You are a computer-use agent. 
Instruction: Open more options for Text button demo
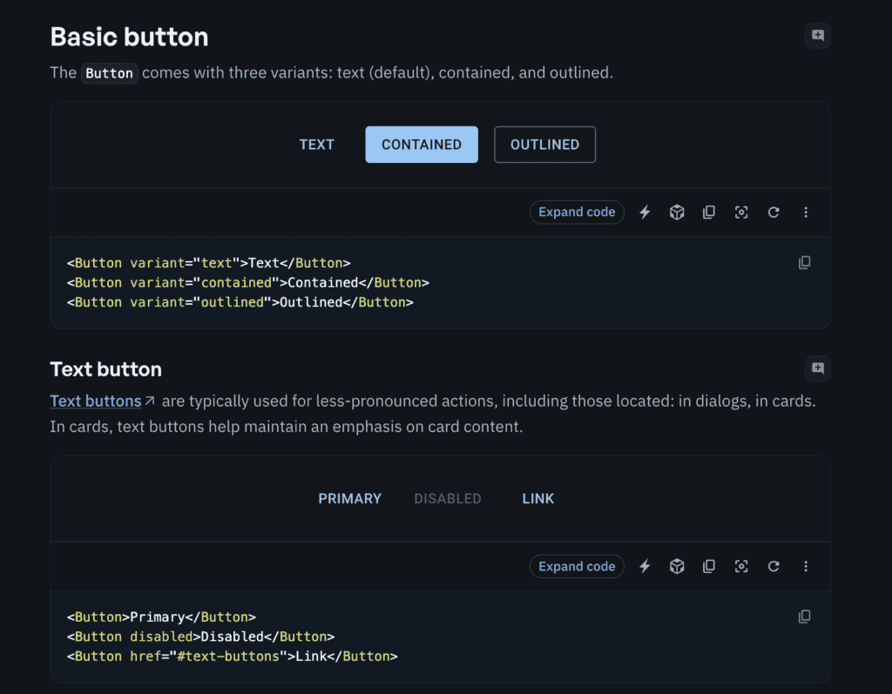point(806,566)
